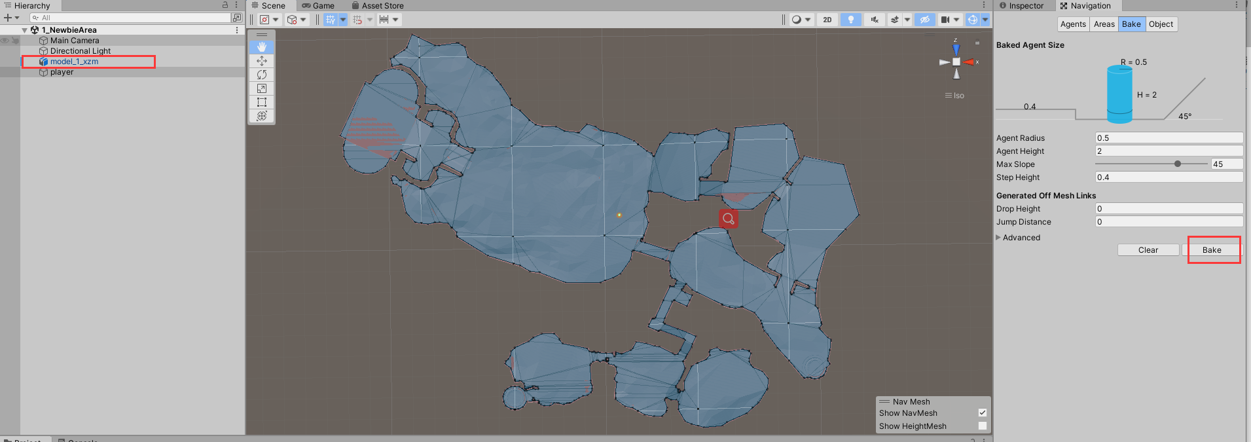1251x442 pixels.
Task: Toggle scene lighting with the lightbulb button
Action: click(850, 20)
